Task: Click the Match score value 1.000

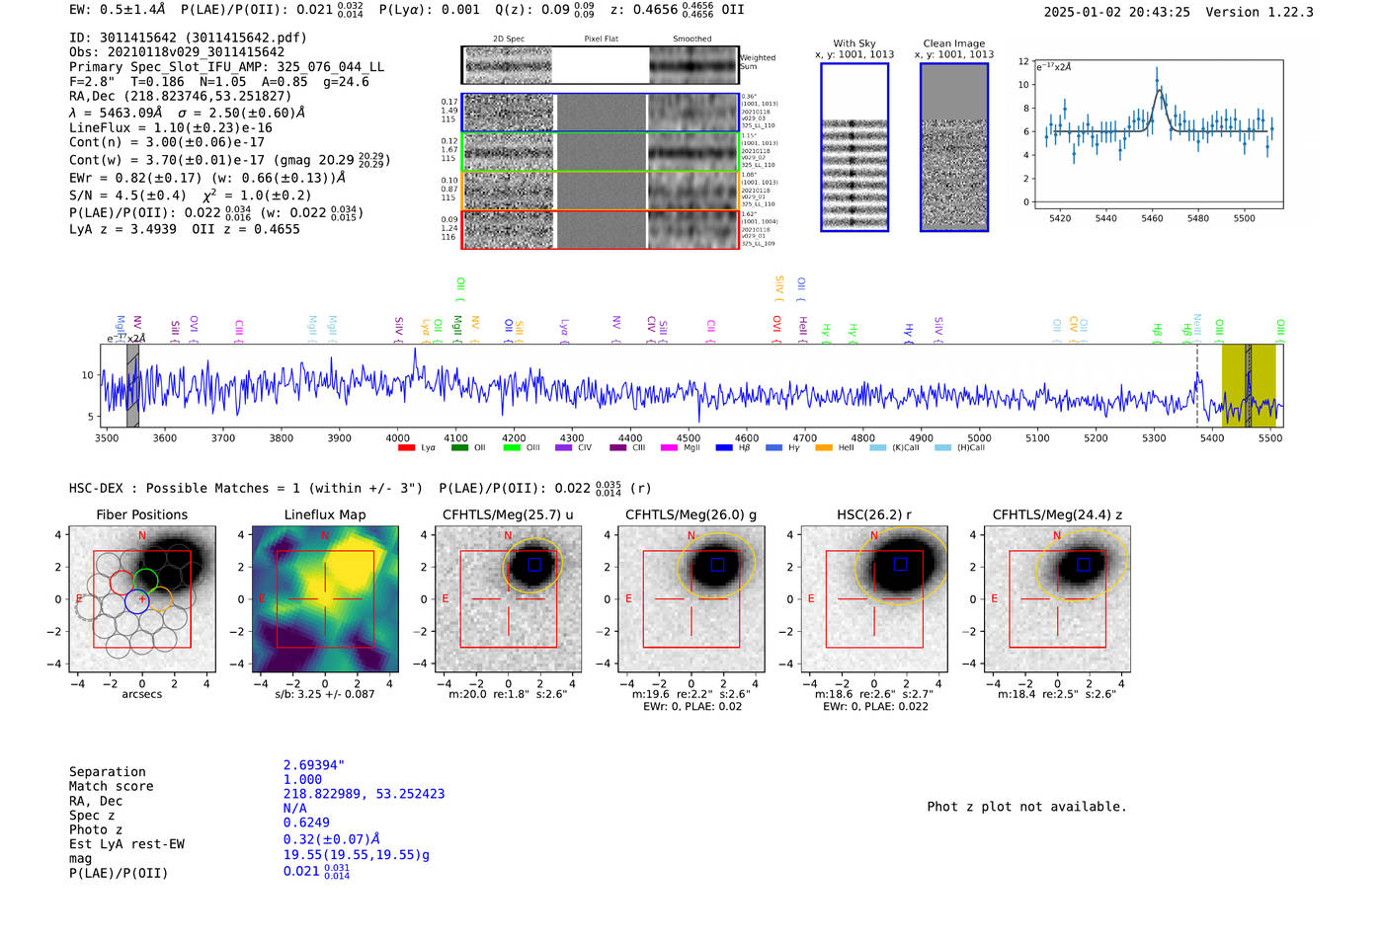Action: tap(302, 779)
